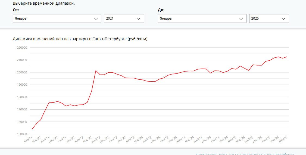306x155 pixels.
Task: Click the 220000 y-axis value
Action: pyautogui.click(x=22, y=47)
